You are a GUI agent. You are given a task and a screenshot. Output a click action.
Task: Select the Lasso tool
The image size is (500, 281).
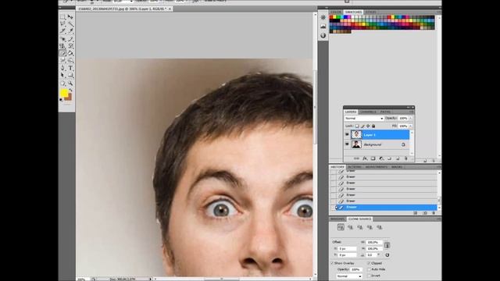[62, 24]
